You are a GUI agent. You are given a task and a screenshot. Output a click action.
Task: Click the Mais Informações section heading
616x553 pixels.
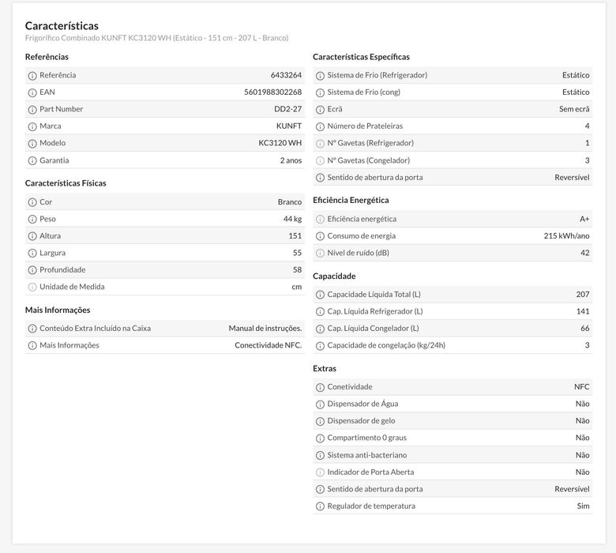pos(58,310)
